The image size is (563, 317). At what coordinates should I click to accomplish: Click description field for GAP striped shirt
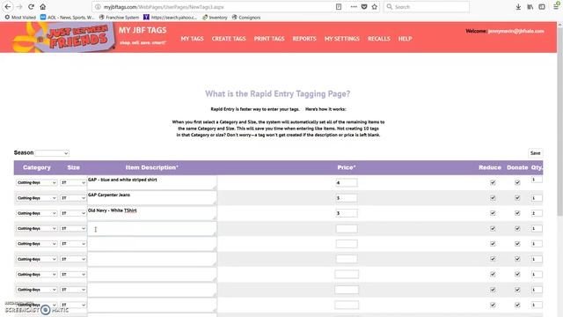pos(152,182)
